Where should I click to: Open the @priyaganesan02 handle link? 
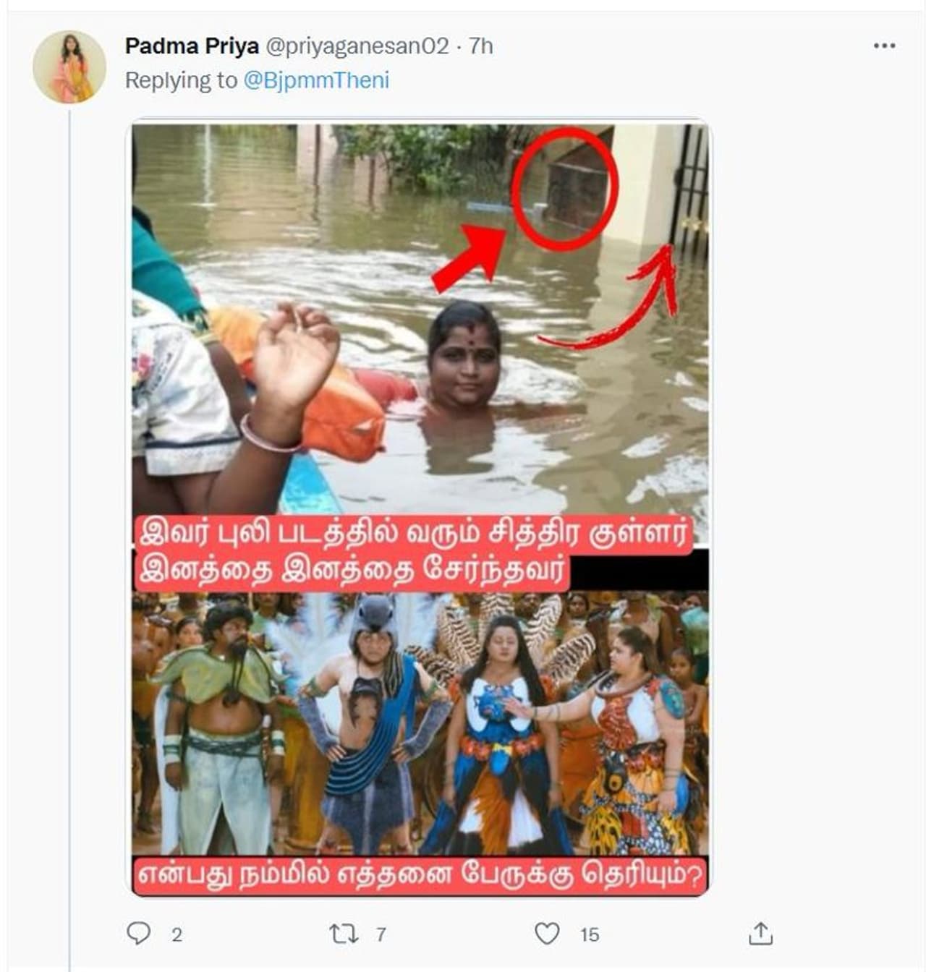coord(357,46)
